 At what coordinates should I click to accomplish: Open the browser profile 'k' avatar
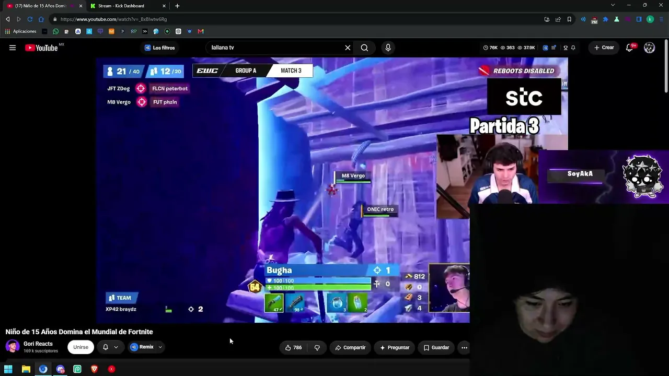pos(650,19)
